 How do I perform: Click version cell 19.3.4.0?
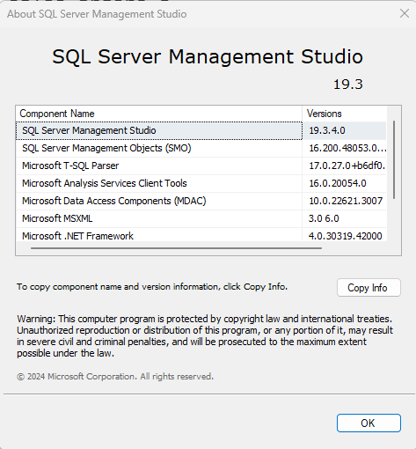pos(345,130)
